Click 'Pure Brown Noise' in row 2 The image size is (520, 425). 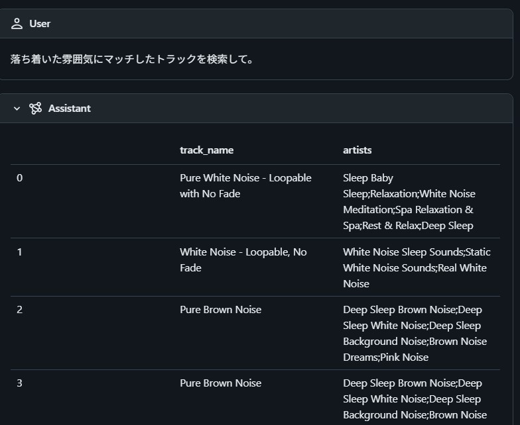click(x=220, y=310)
